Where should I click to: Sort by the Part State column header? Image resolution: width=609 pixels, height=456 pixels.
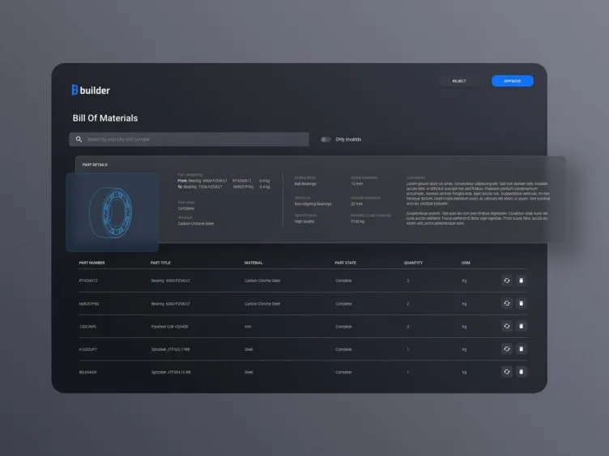(346, 263)
